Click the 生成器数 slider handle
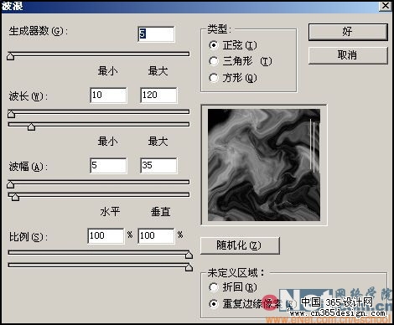Image resolution: width=394 pixels, height=325 pixels. coord(11,56)
